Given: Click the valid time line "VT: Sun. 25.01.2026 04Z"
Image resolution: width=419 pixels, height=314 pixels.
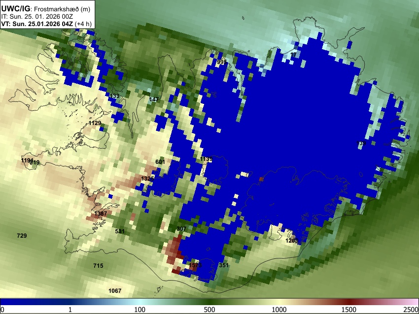Looking at the screenshot, I should pos(37,24).
